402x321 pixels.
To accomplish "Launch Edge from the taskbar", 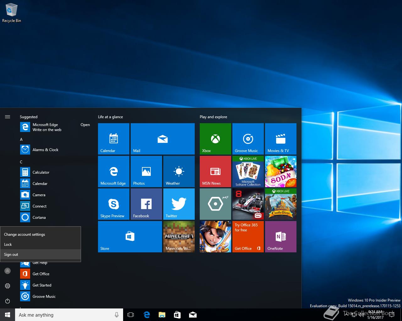I will point(146,315).
